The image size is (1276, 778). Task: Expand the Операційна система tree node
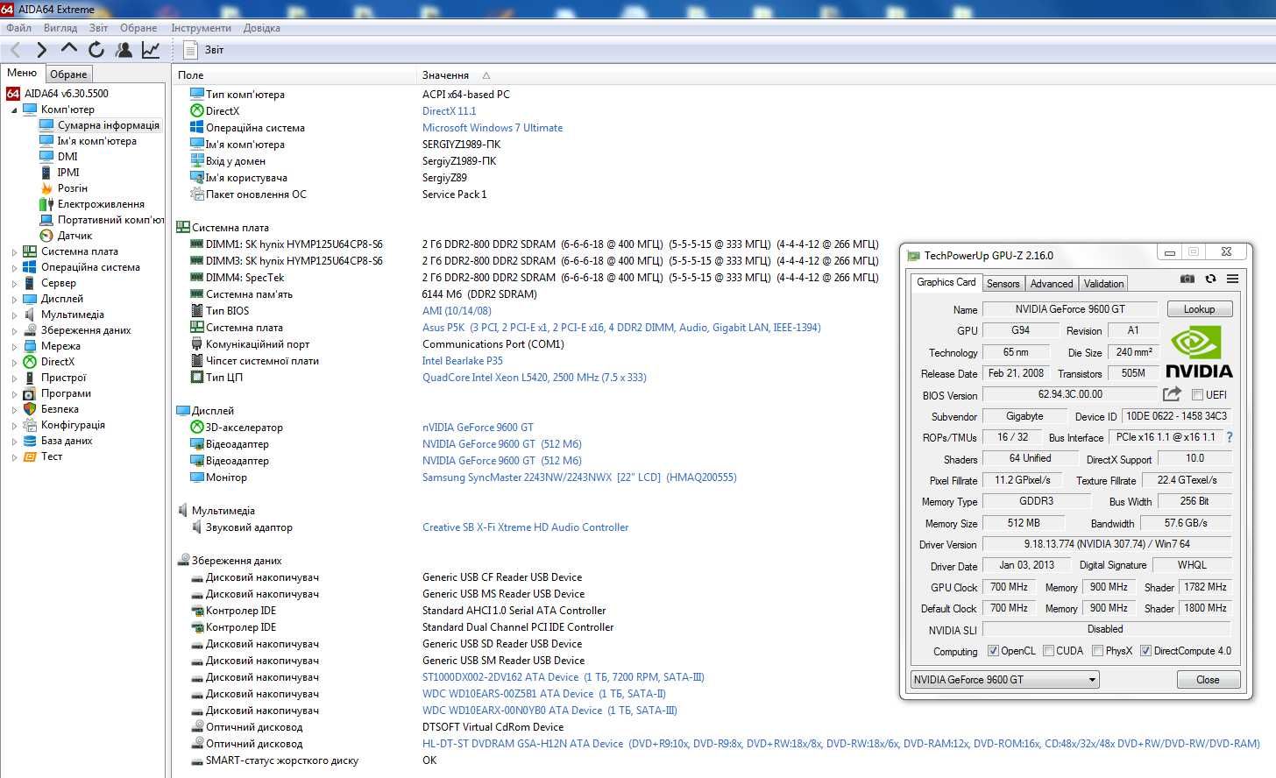14,268
